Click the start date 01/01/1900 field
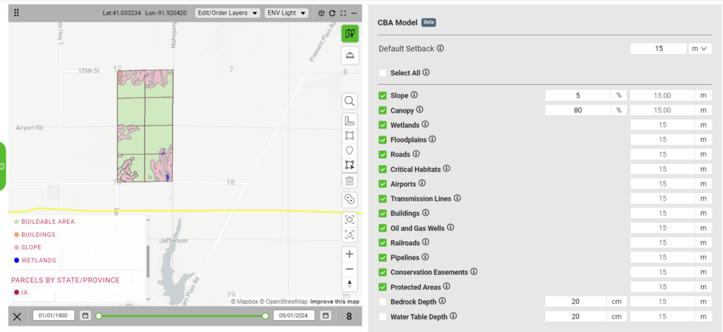Screen dimensions: 723x332 [54, 316]
